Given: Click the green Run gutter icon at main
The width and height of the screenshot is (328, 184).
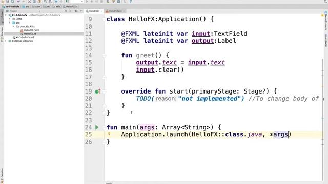Looking at the screenshot, I should click(97, 127).
